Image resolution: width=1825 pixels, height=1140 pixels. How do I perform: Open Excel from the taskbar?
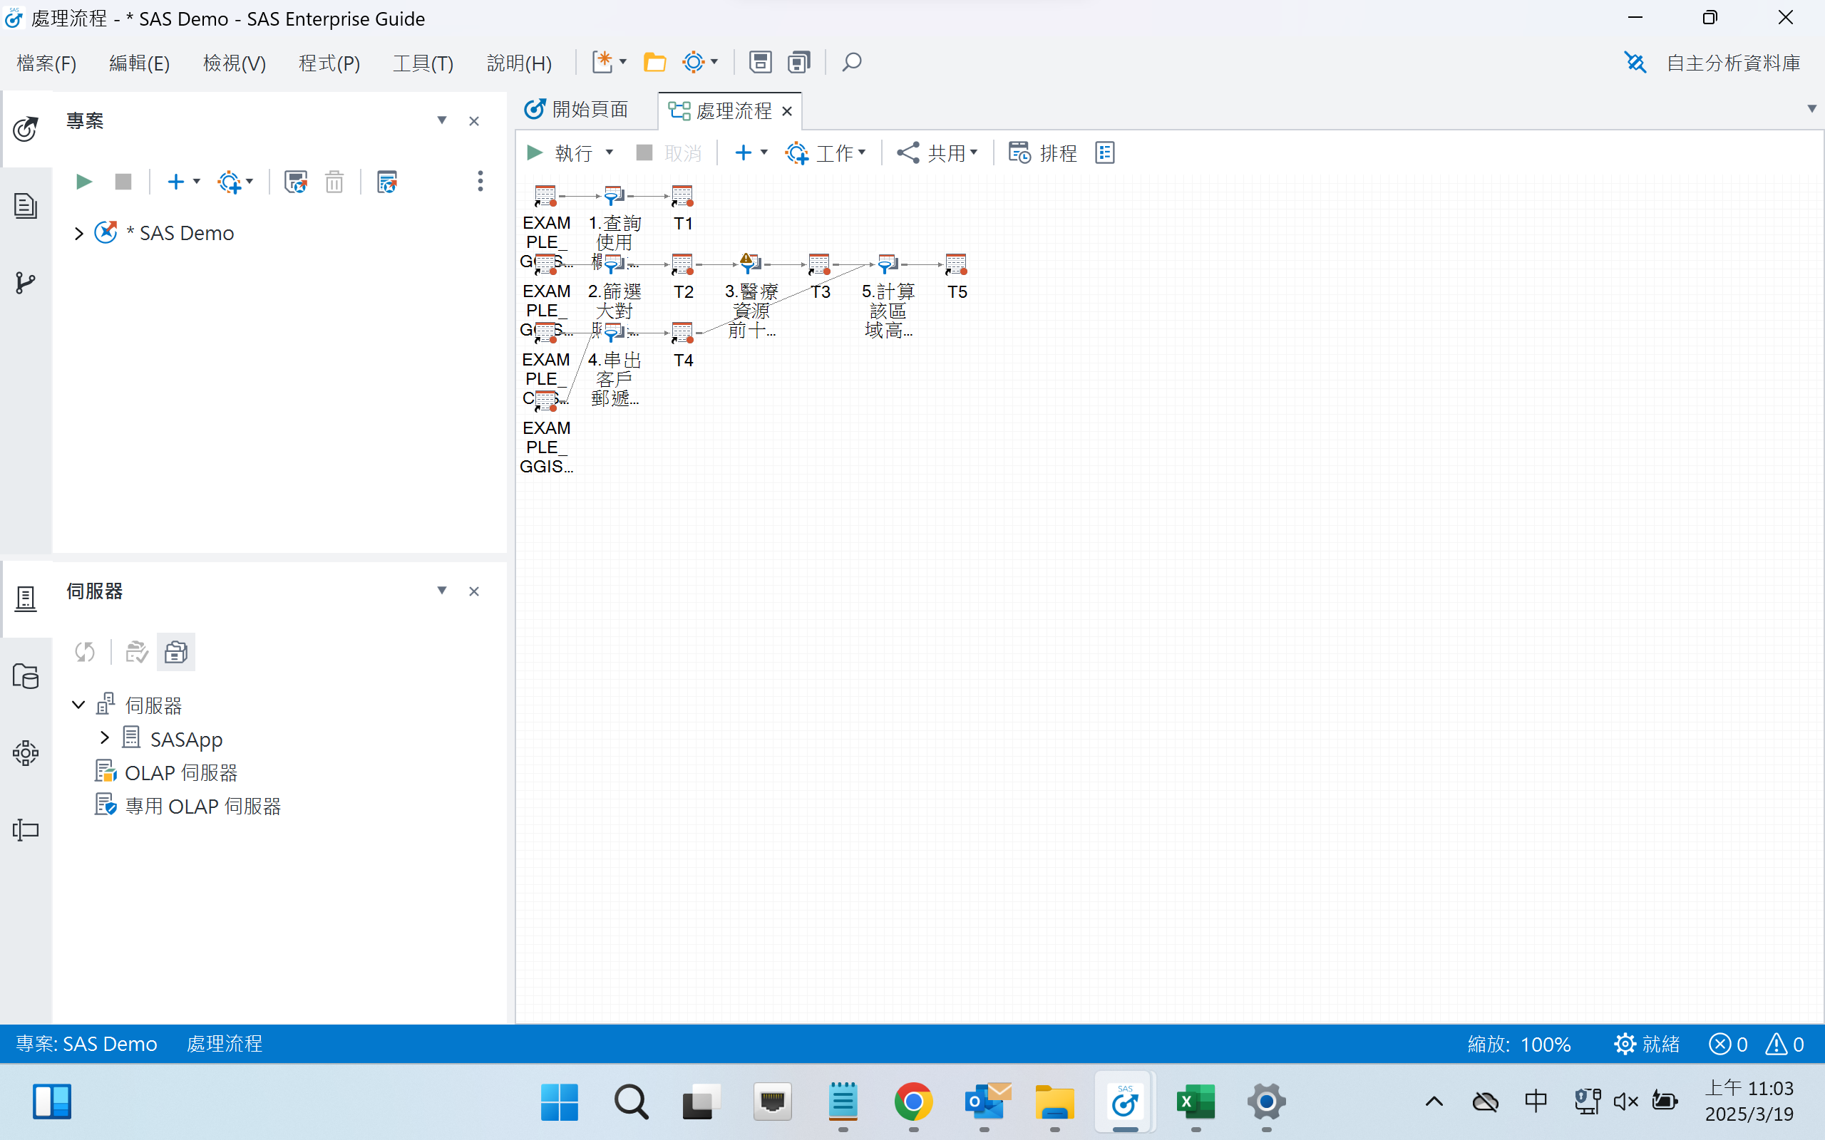coord(1196,1102)
